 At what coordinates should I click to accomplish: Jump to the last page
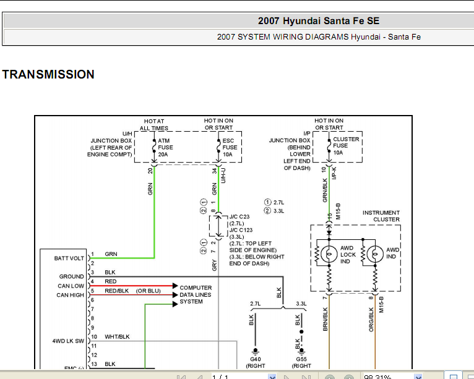click(306, 377)
